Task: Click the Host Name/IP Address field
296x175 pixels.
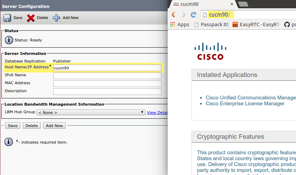Action: pos(107,68)
